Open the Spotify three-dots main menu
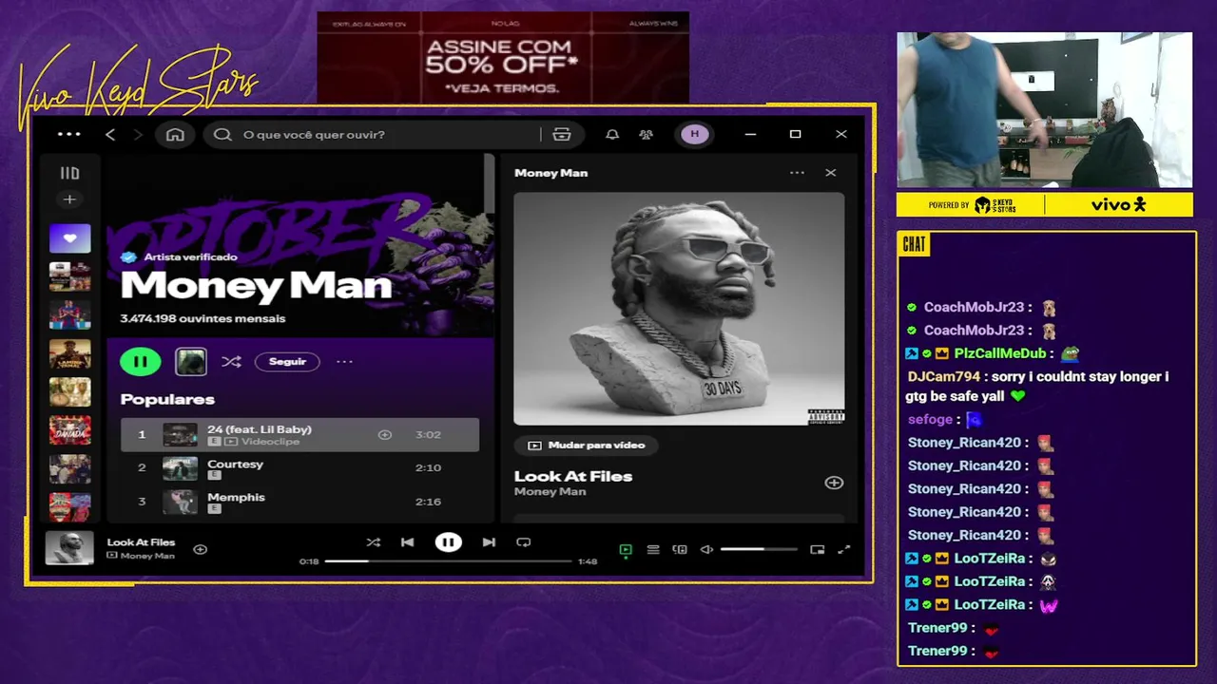 [69, 135]
